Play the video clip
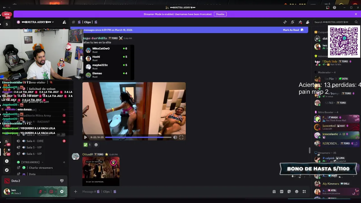361x203 pixels. pyautogui.click(x=86, y=137)
